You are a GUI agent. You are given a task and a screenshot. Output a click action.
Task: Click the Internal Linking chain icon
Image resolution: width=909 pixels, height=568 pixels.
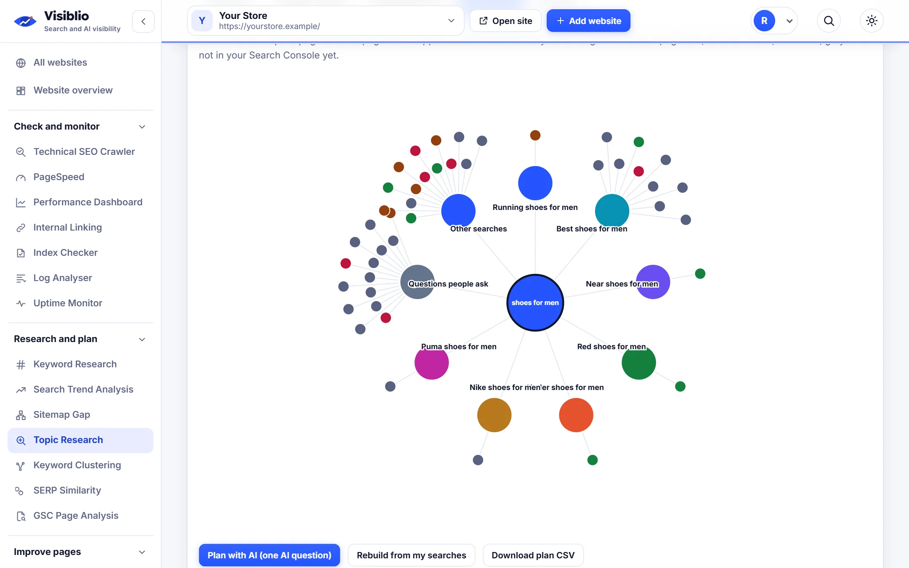pyautogui.click(x=21, y=228)
